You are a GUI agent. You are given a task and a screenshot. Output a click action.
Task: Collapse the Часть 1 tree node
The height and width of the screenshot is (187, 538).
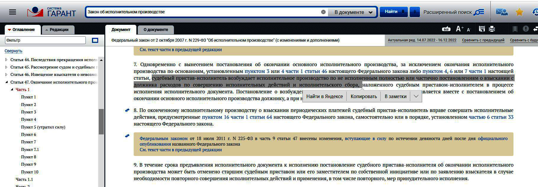pos(12,90)
